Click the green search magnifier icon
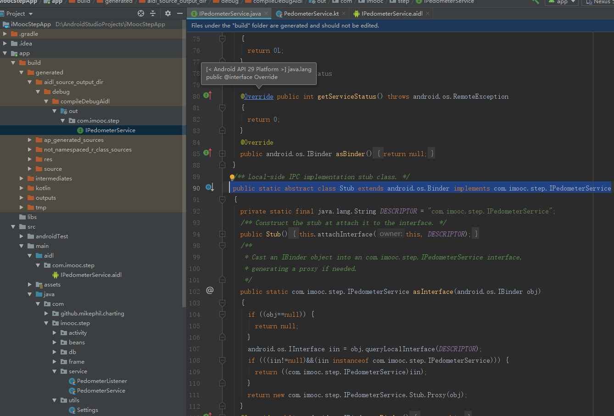Viewport: 614px width, 416px height. 534,2
